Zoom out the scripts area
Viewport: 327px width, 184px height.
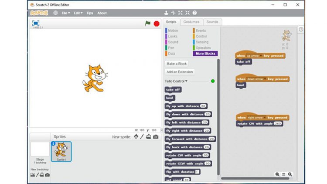click(x=277, y=174)
